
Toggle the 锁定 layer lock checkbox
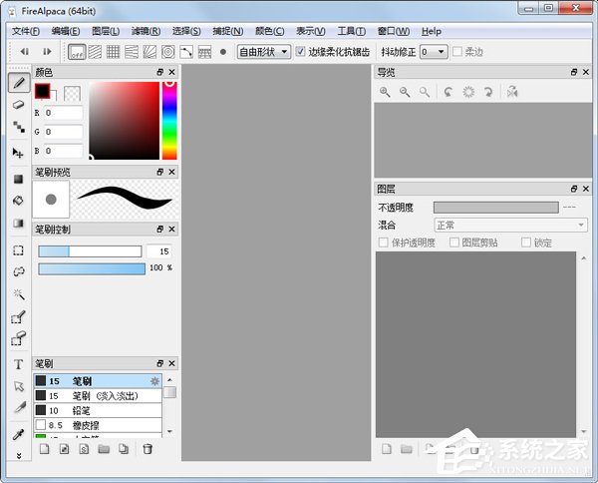(x=527, y=242)
